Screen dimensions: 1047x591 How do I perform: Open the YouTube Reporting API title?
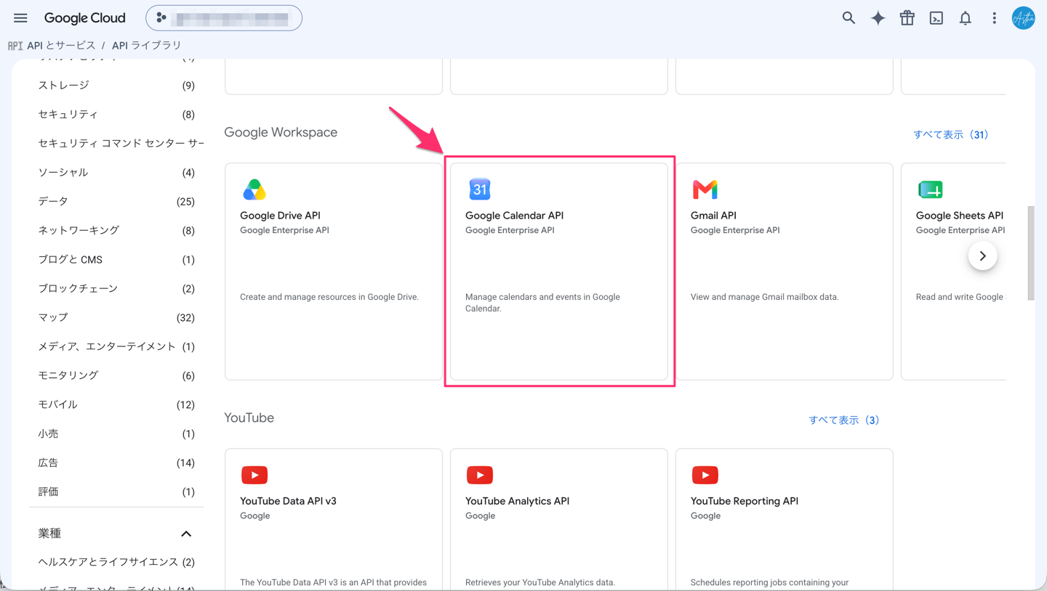745,501
